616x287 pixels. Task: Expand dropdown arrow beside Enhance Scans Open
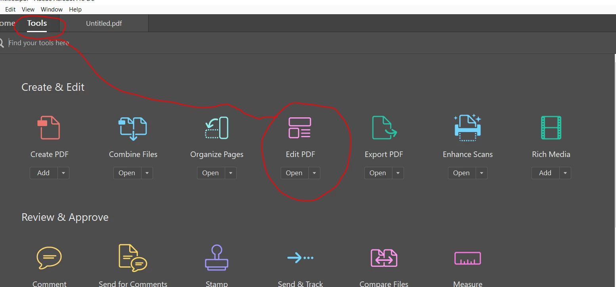[482, 173]
